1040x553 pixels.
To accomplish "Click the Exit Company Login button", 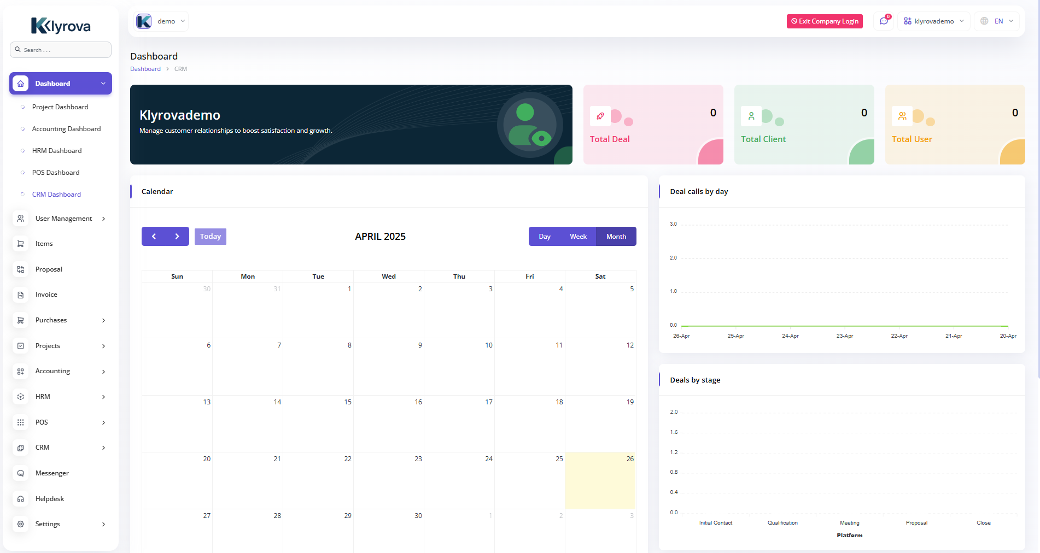I will (825, 21).
